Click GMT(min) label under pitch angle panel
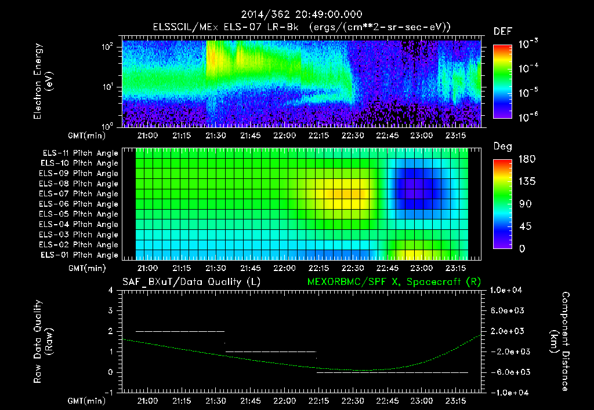 click(x=87, y=269)
